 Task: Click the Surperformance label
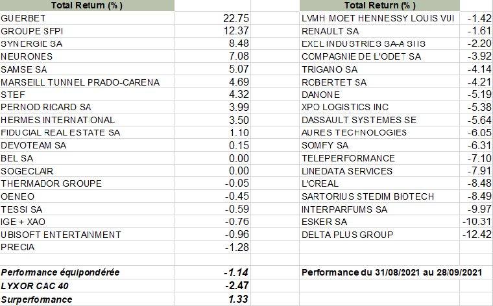[x=36, y=300]
